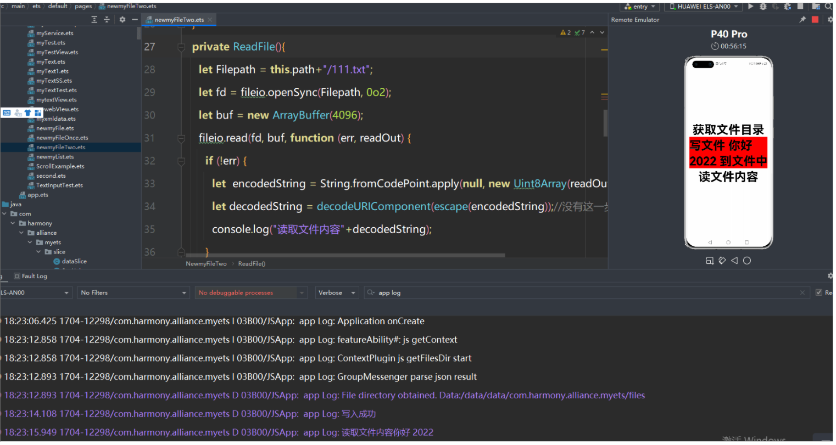
Task: Go to next highlighted error arrow
Action: coord(602,33)
